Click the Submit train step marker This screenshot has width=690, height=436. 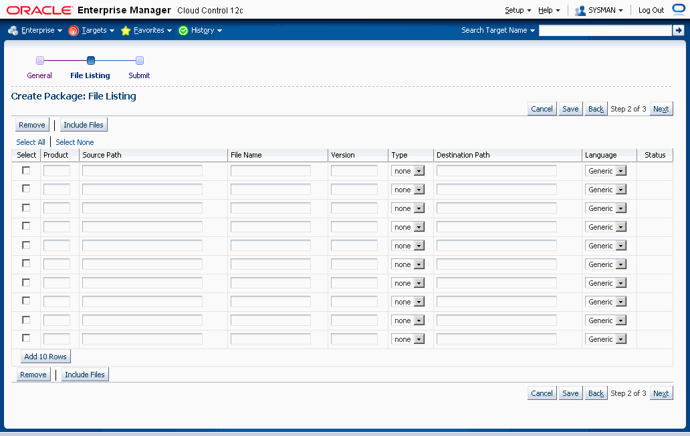(140, 60)
